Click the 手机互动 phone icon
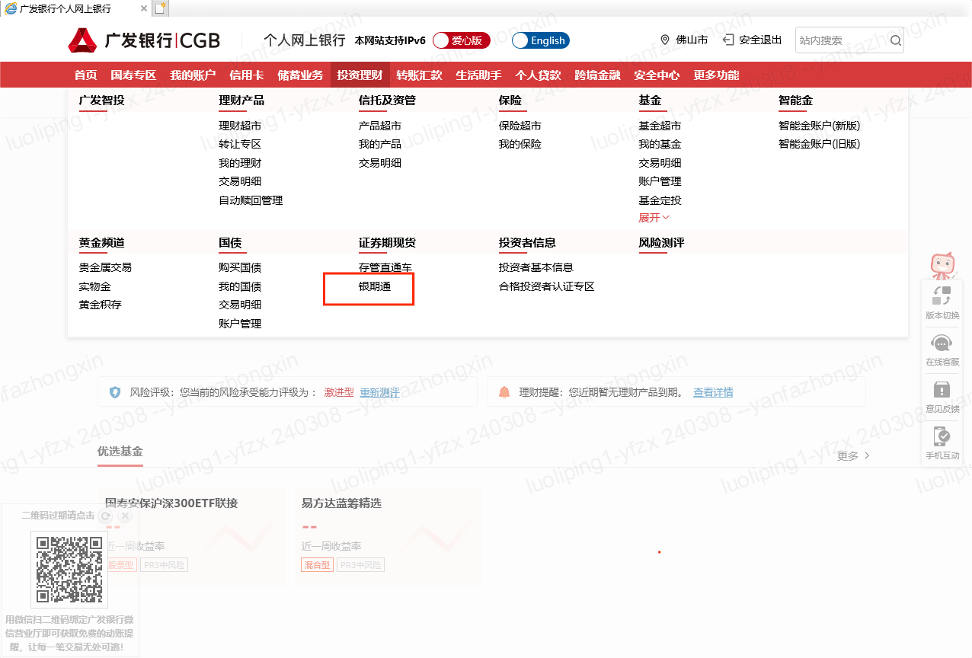This screenshot has width=972, height=658. click(x=942, y=437)
